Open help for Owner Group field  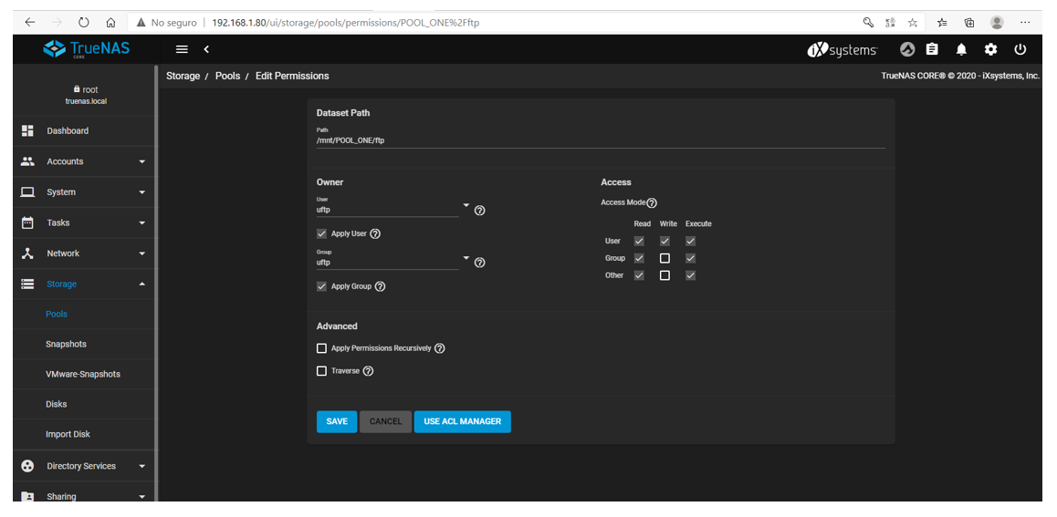[x=480, y=263]
